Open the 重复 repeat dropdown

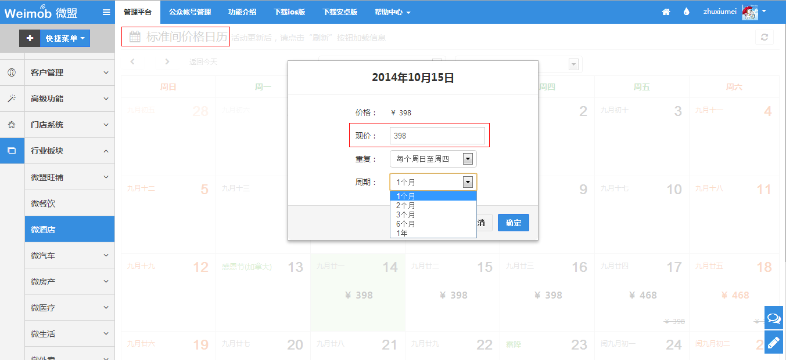point(433,159)
